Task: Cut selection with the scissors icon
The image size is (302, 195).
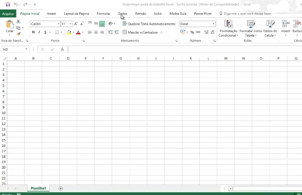Action: click(x=18, y=21)
